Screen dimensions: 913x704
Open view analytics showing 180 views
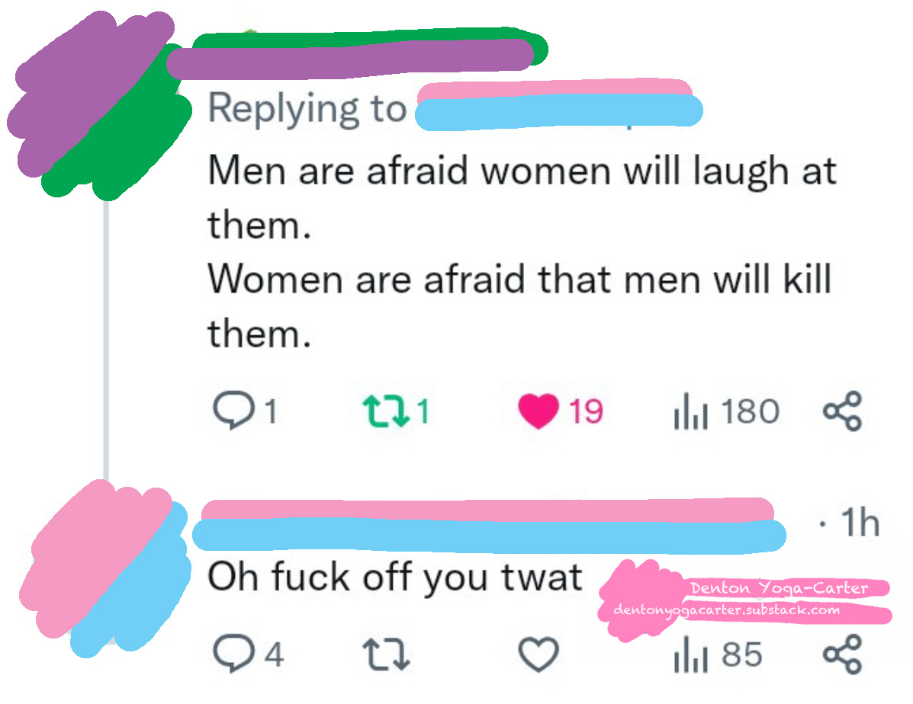[727, 411]
